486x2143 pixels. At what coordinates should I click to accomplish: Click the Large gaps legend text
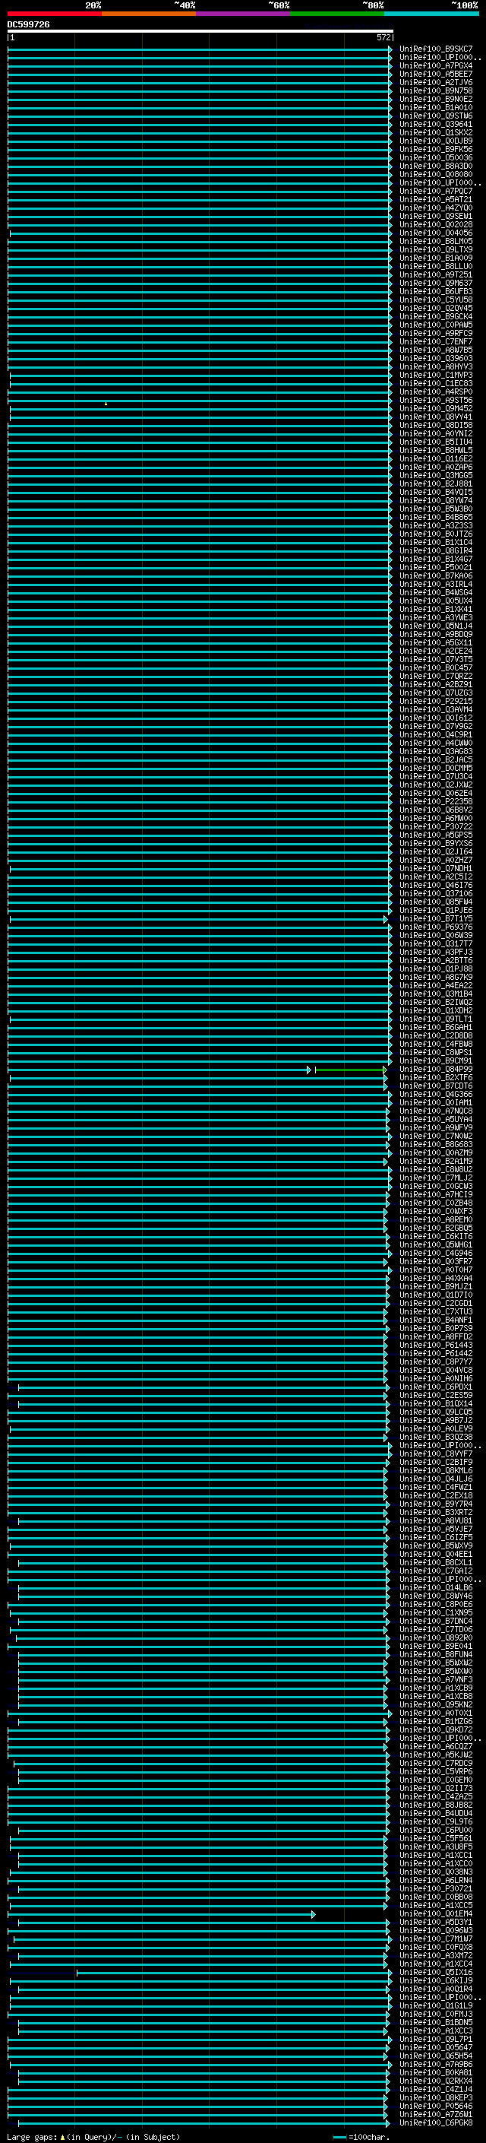coord(33,2136)
